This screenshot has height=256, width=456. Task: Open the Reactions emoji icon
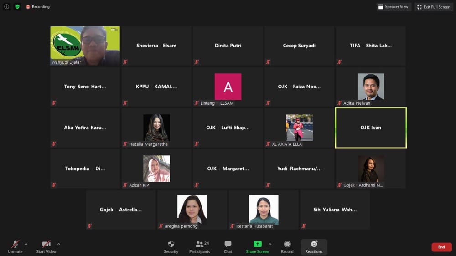click(x=314, y=244)
